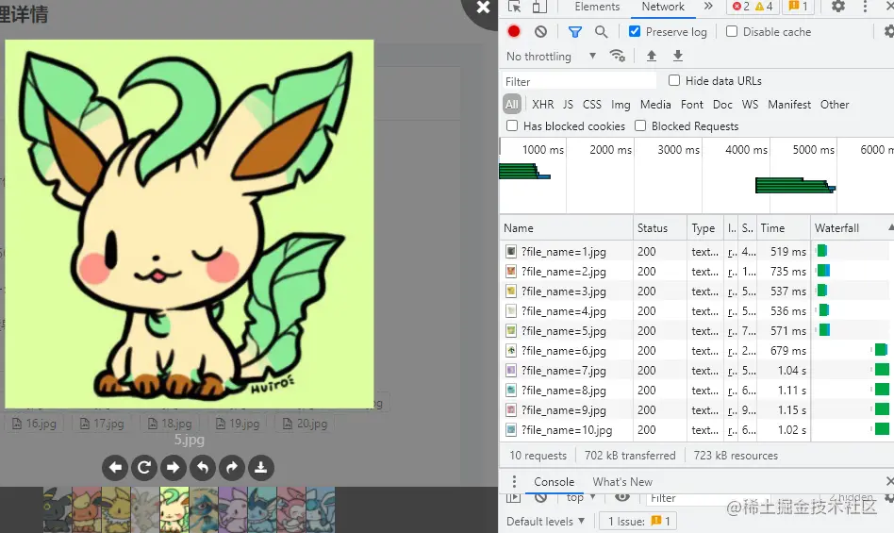894x533 pixels.
Task: Reset the image with the refresh icon
Action: click(x=144, y=467)
